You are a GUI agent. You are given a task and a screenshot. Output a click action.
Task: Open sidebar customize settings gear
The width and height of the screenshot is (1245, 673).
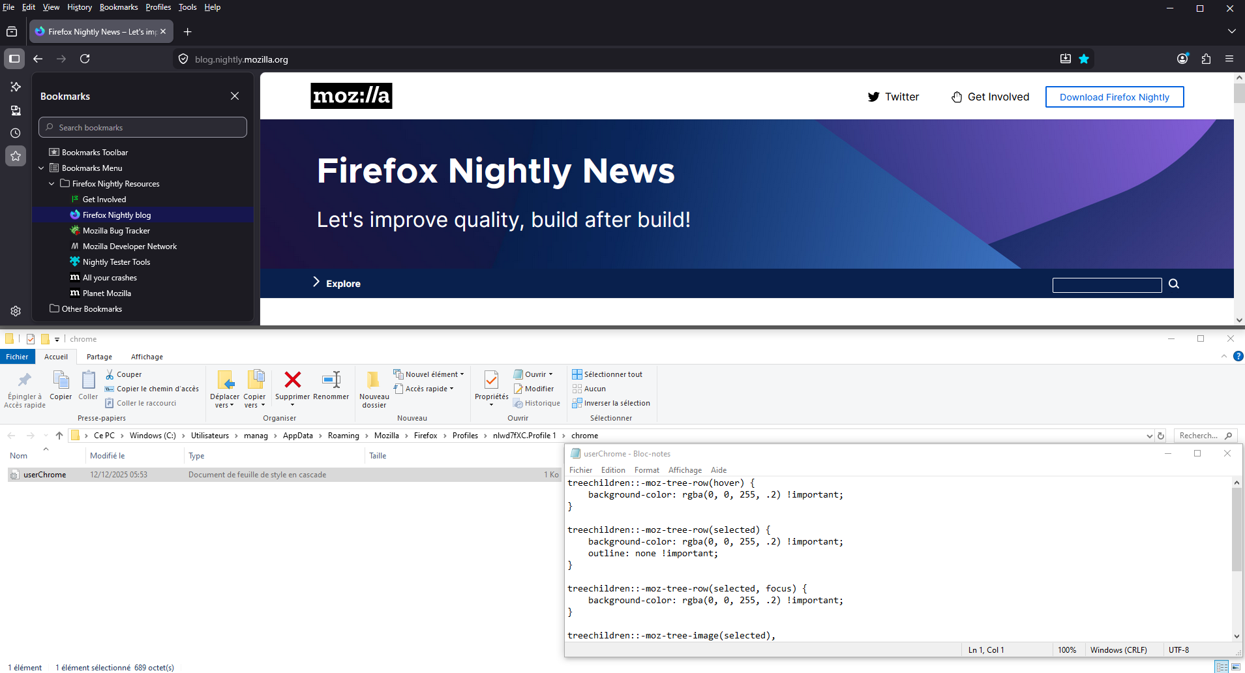(x=16, y=311)
